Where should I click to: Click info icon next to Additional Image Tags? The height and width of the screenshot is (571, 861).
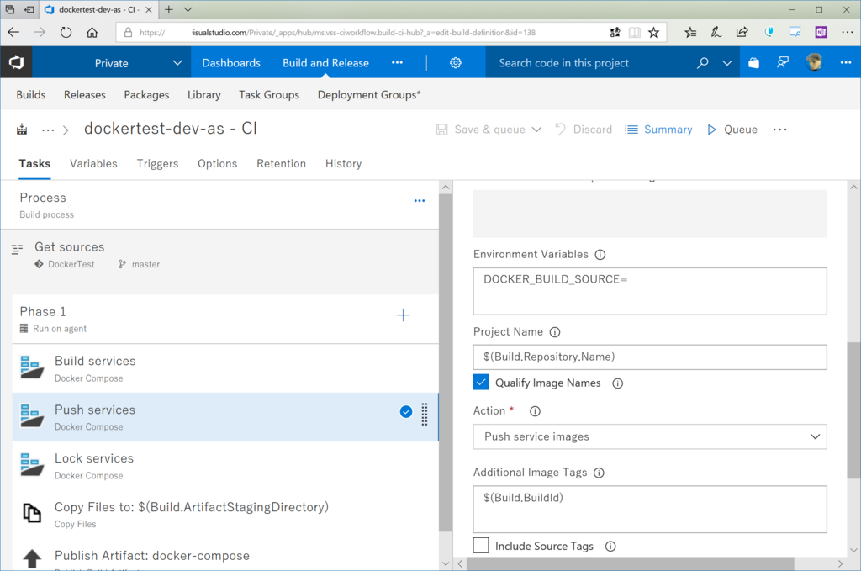tap(599, 473)
